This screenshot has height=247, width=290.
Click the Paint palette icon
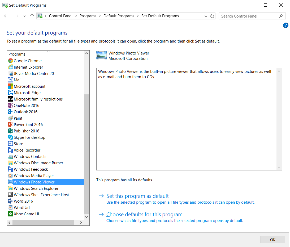11,118
